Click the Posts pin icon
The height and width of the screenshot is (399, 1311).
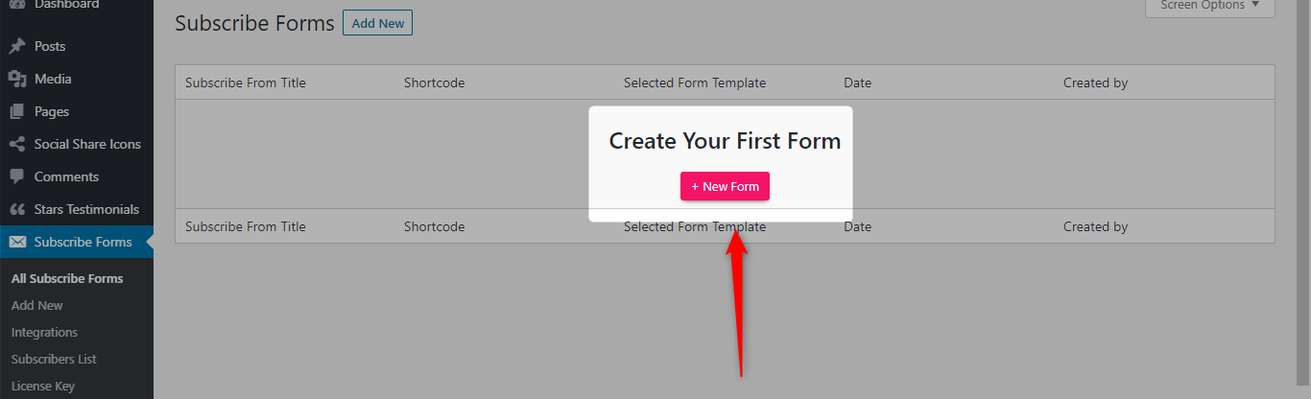(x=17, y=46)
